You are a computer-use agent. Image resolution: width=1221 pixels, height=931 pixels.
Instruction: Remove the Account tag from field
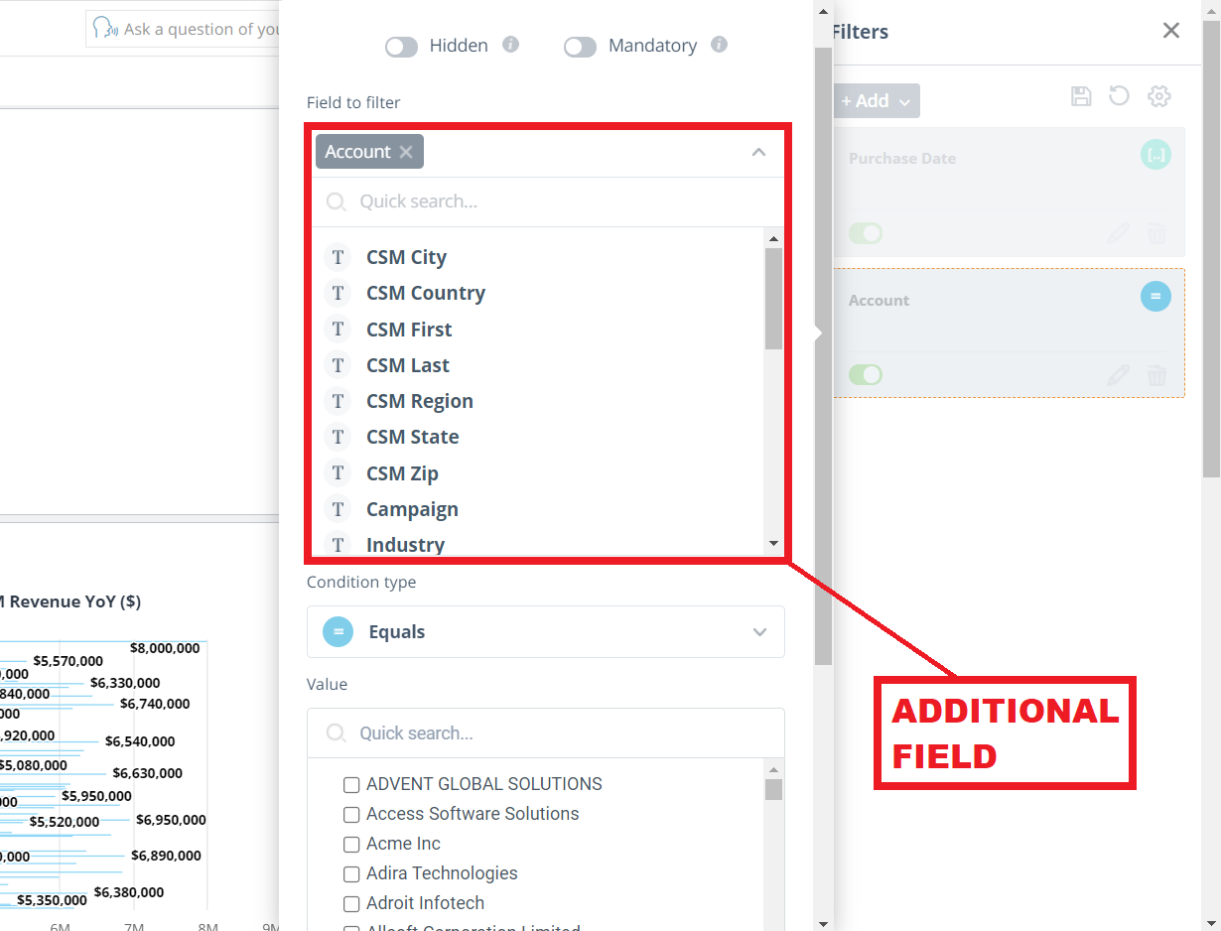click(x=406, y=152)
